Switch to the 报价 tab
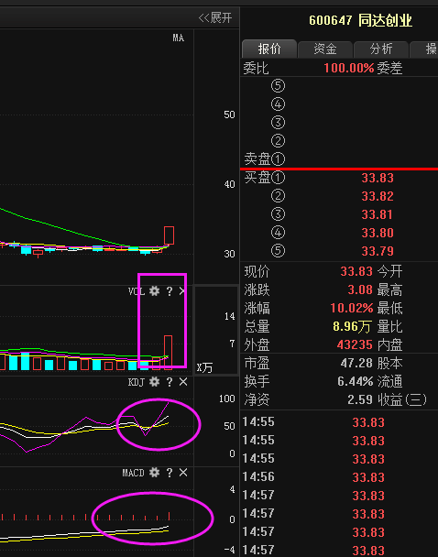438x557 pixels. click(x=269, y=49)
